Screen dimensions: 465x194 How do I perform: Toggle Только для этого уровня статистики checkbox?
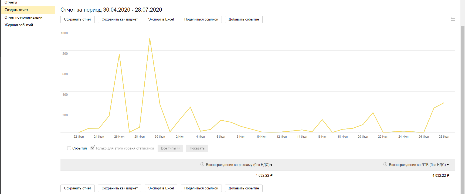[93, 148]
